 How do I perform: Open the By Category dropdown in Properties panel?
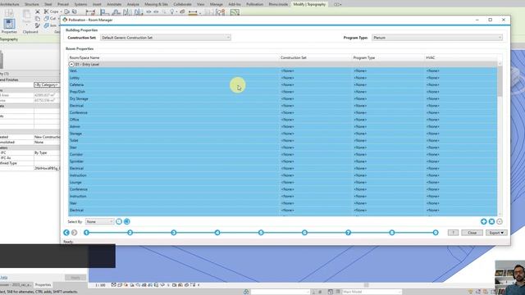(47, 85)
